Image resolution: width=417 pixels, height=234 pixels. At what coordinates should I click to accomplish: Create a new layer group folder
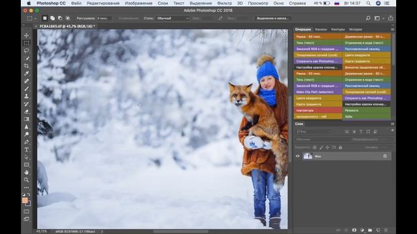pyautogui.click(x=370, y=230)
